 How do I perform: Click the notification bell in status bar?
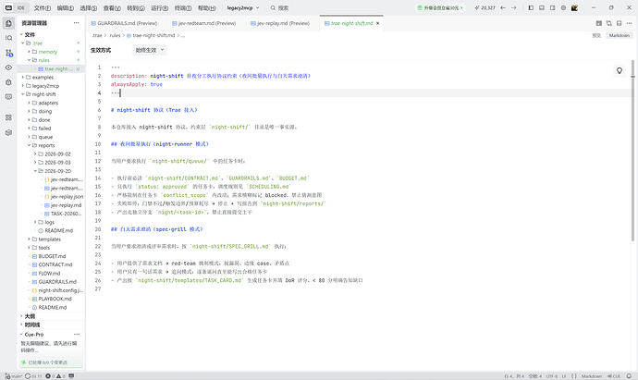[x=629, y=376]
